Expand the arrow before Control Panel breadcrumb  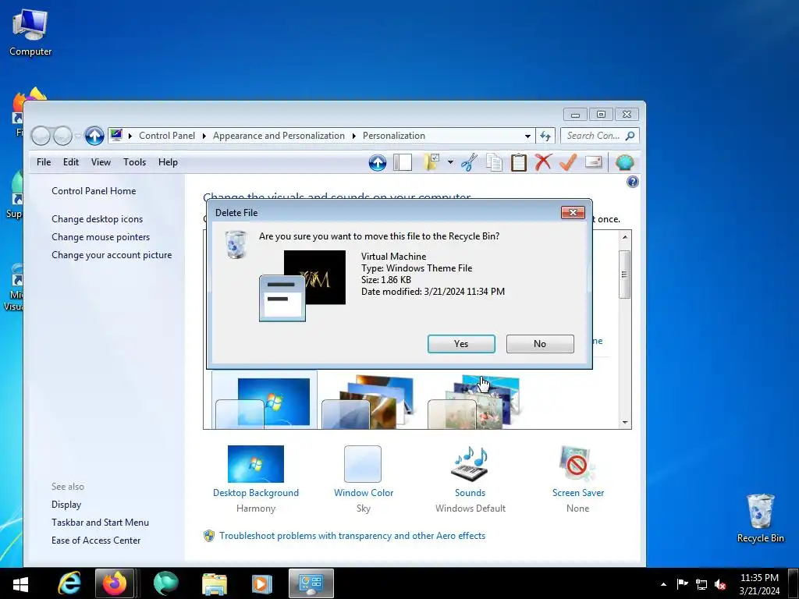tap(130, 136)
